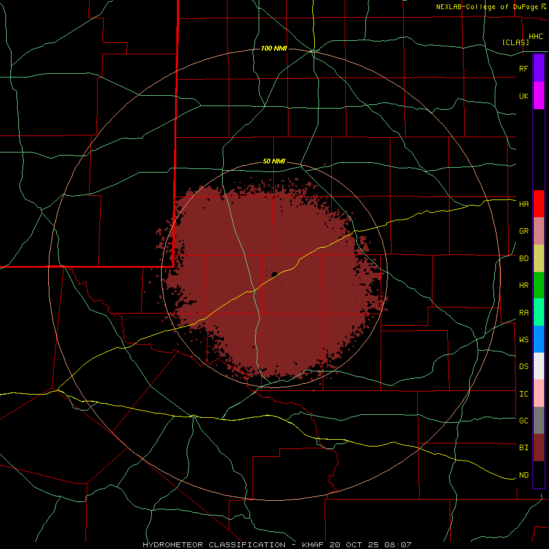This screenshot has width=549, height=549.
Task: Click the IC legend label
Action: pos(523,394)
